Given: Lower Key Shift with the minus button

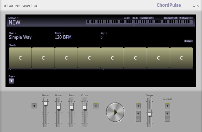Looking at the screenshot, I should [168, 119].
